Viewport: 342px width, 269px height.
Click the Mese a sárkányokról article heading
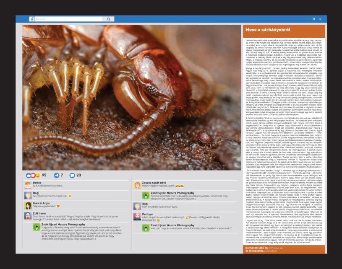click(x=263, y=31)
